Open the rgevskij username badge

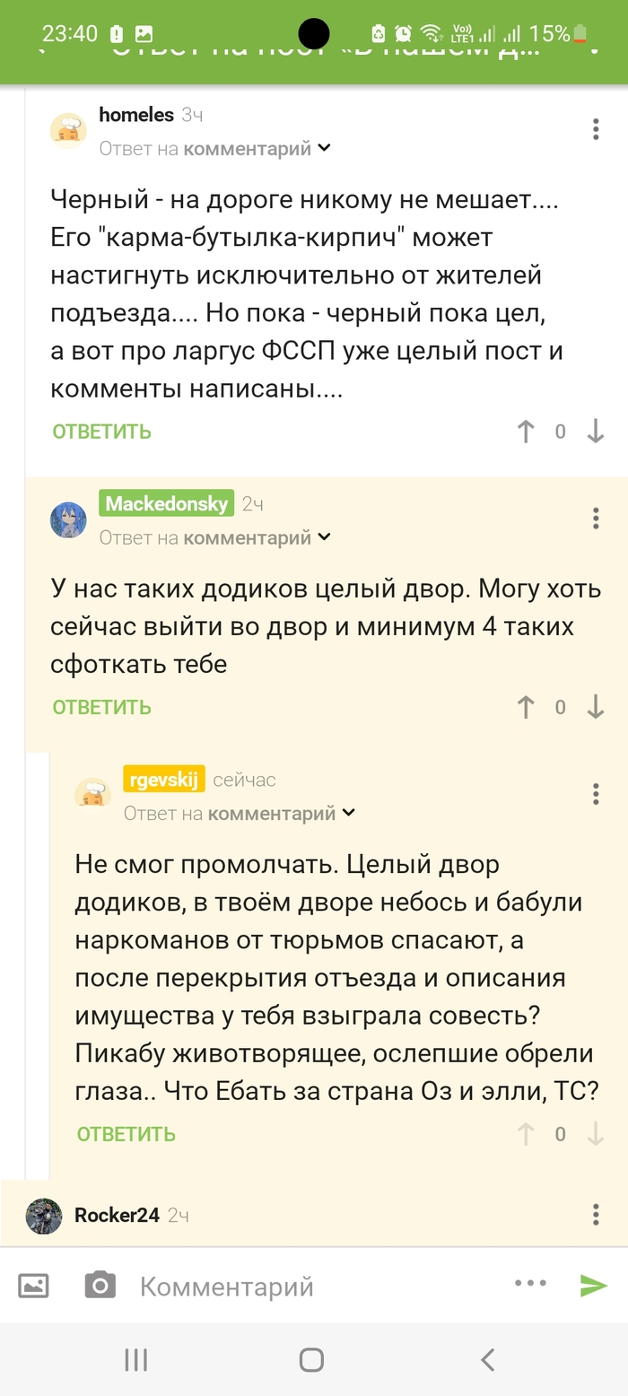click(x=164, y=780)
